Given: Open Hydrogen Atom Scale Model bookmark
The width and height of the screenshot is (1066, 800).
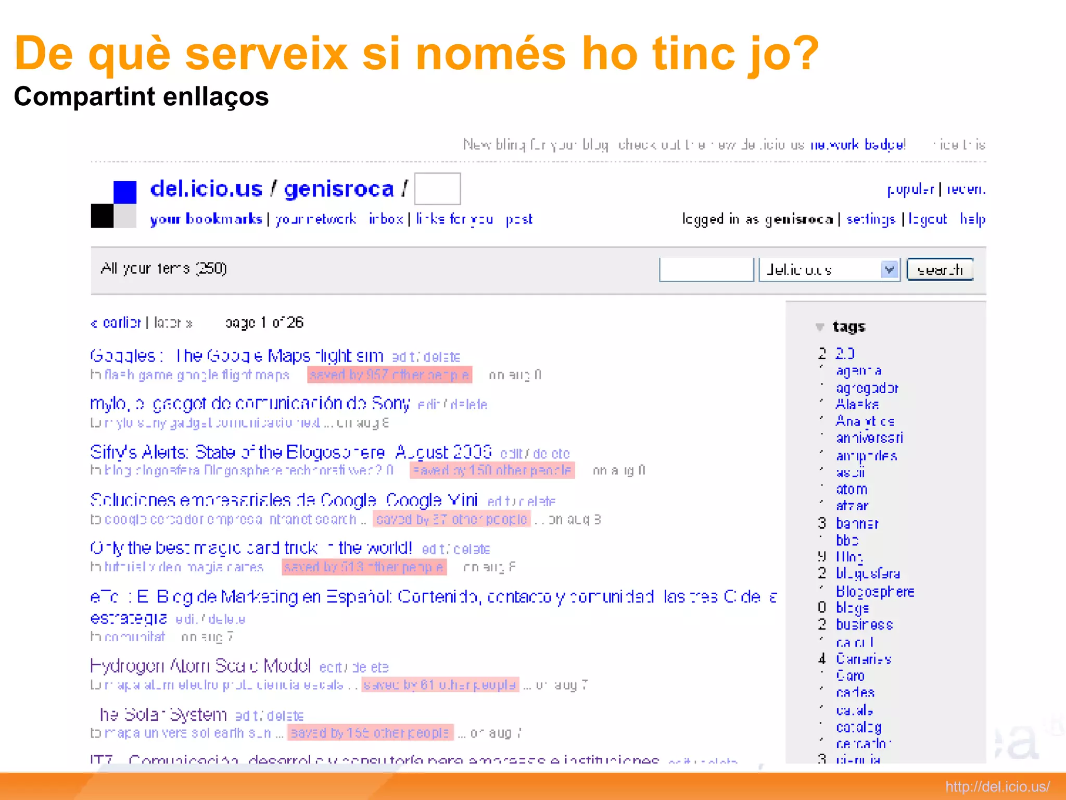Looking at the screenshot, I should pos(200,666).
